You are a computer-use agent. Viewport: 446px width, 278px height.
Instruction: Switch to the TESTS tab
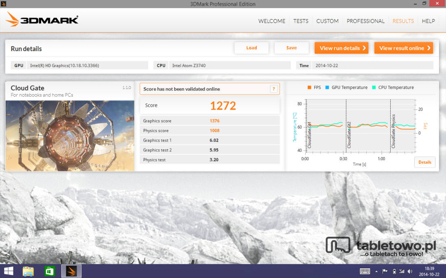(x=301, y=21)
